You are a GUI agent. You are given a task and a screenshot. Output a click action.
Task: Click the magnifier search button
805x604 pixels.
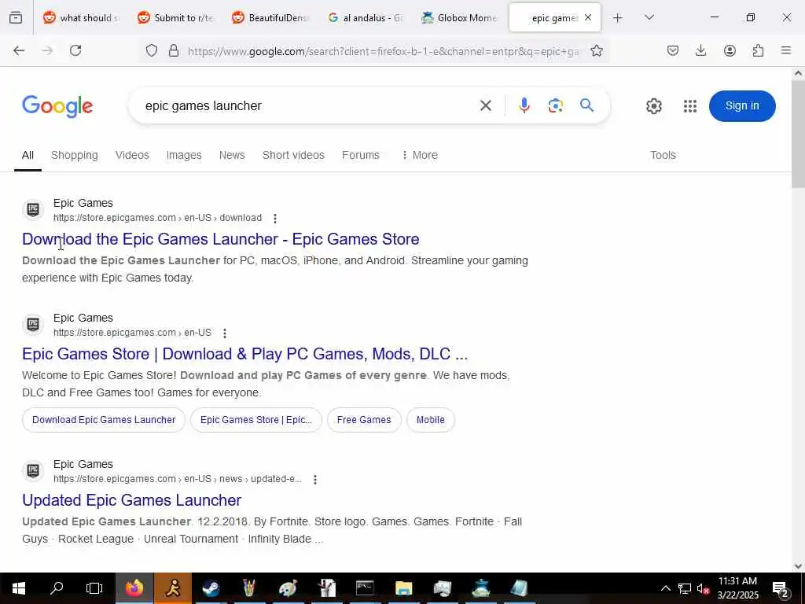pyautogui.click(x=586, y=105)
